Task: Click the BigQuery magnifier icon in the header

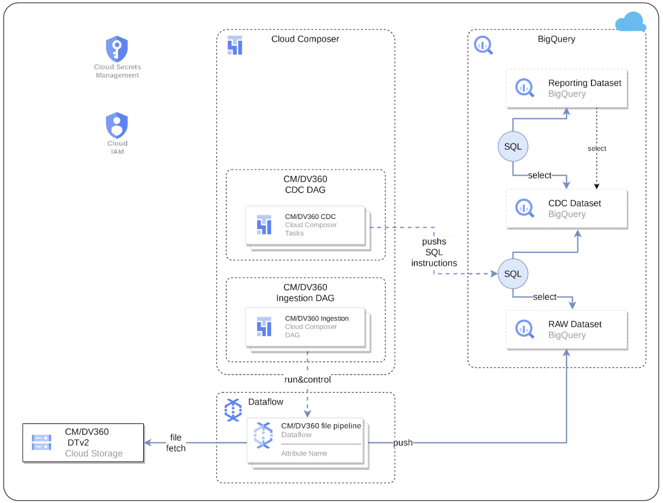Action: 483,44
